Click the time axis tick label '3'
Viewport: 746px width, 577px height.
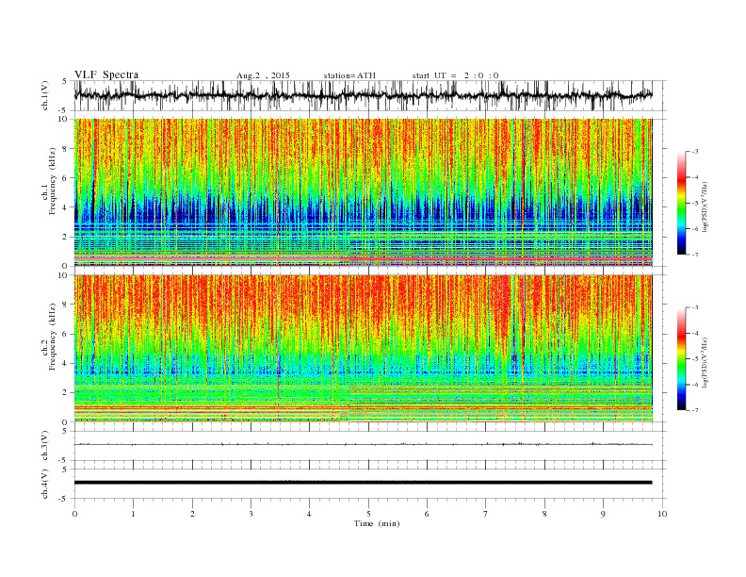pos(251,514)
